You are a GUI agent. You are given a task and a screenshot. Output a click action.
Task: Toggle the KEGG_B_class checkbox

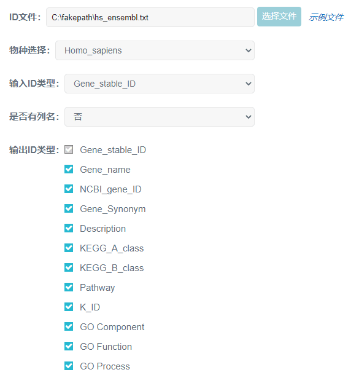coord(69,267)
